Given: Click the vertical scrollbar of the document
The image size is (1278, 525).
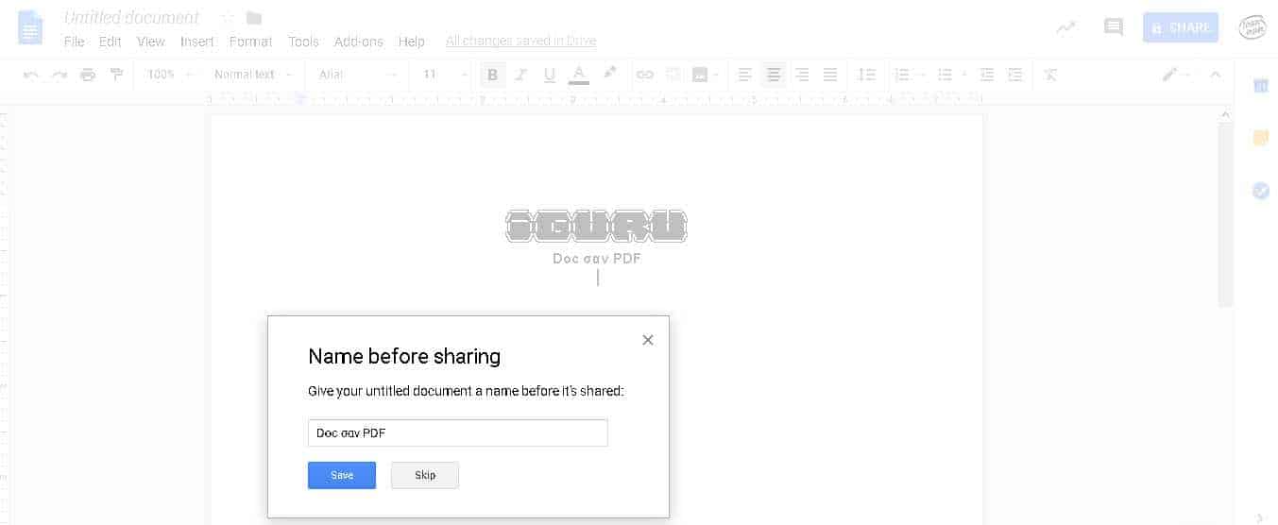Looking at the screenshot, I should [1225, 212].
